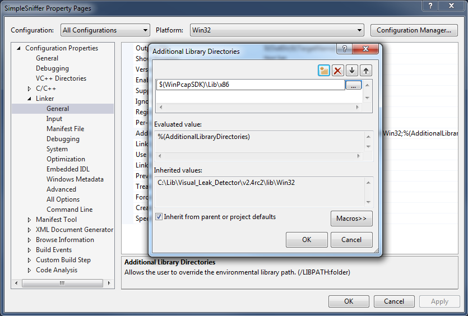The image size is (468, 316).
Task: Select Windows Metadata under Linker
Action: coord(75,179)
